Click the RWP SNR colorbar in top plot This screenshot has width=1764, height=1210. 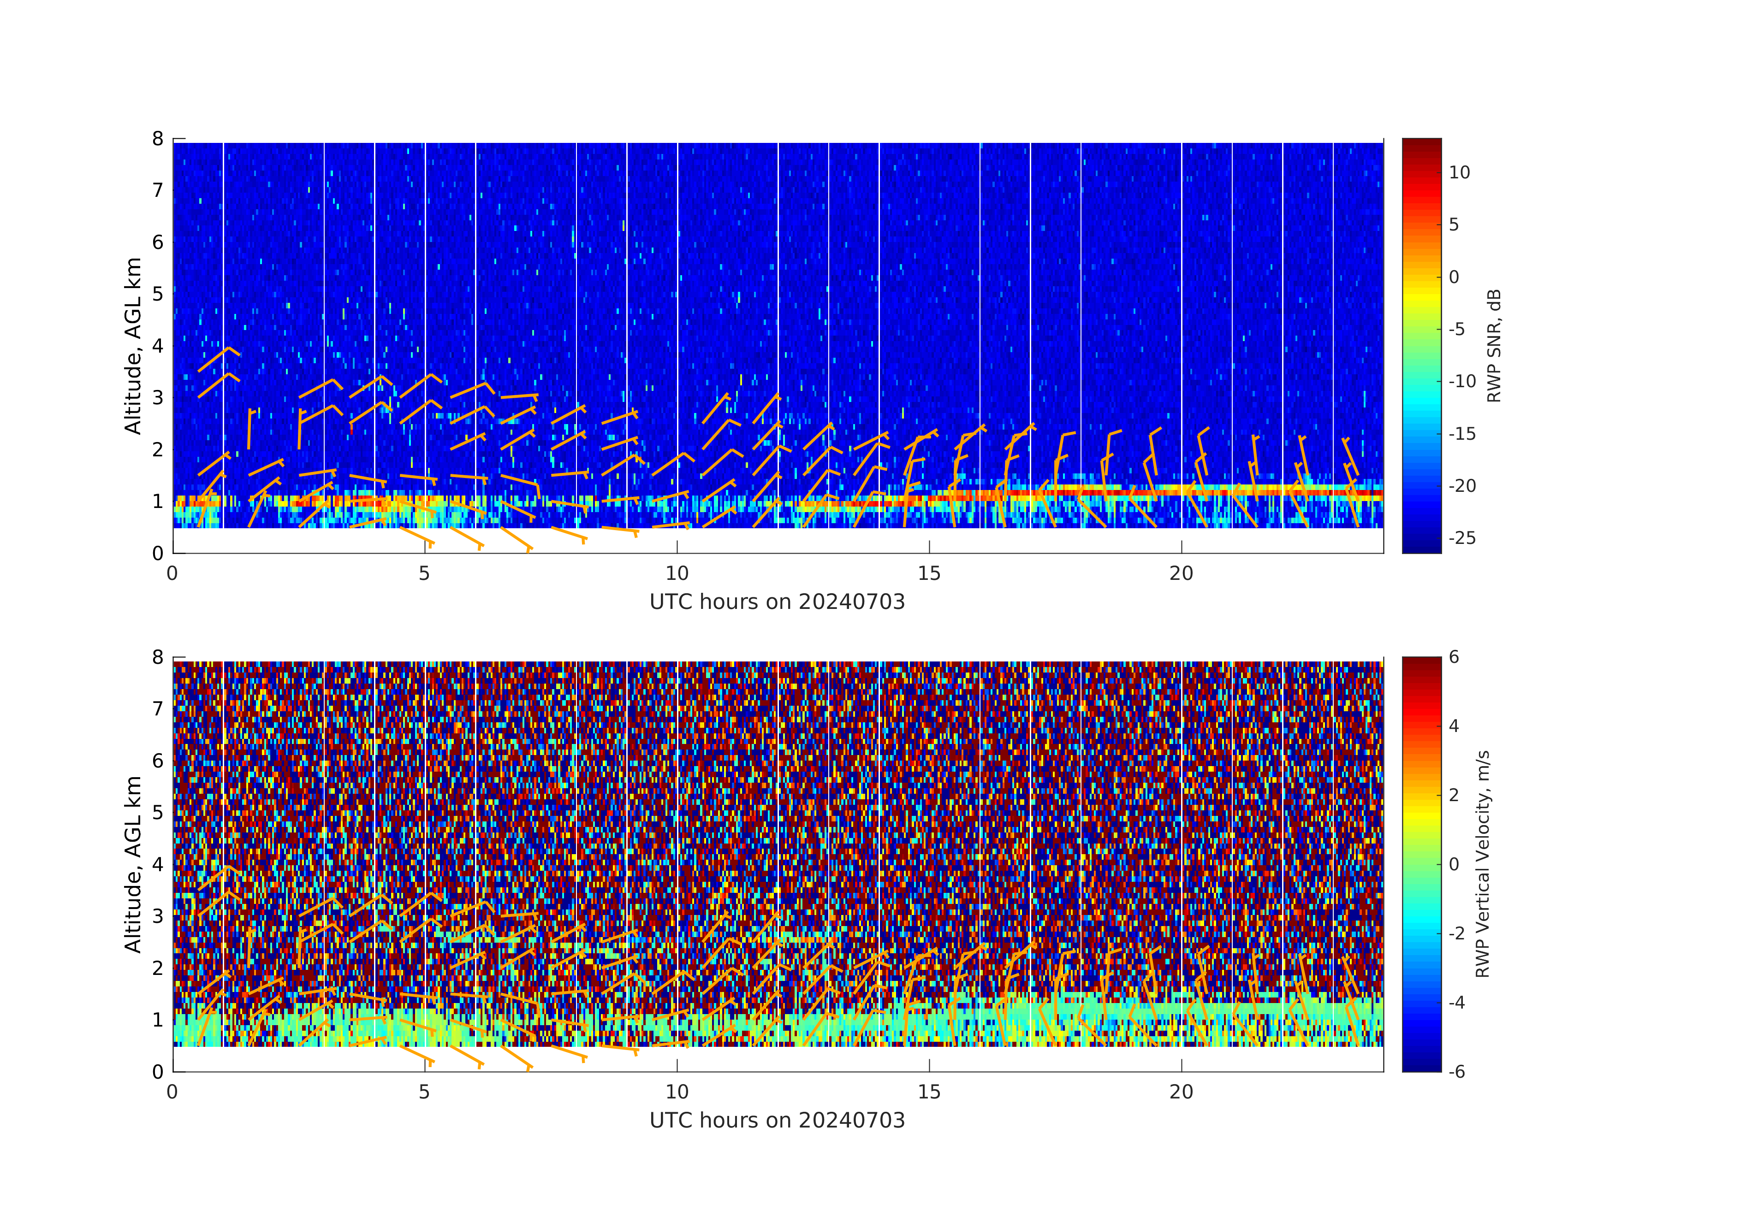pyautogui.click(x=1421, y=345)
